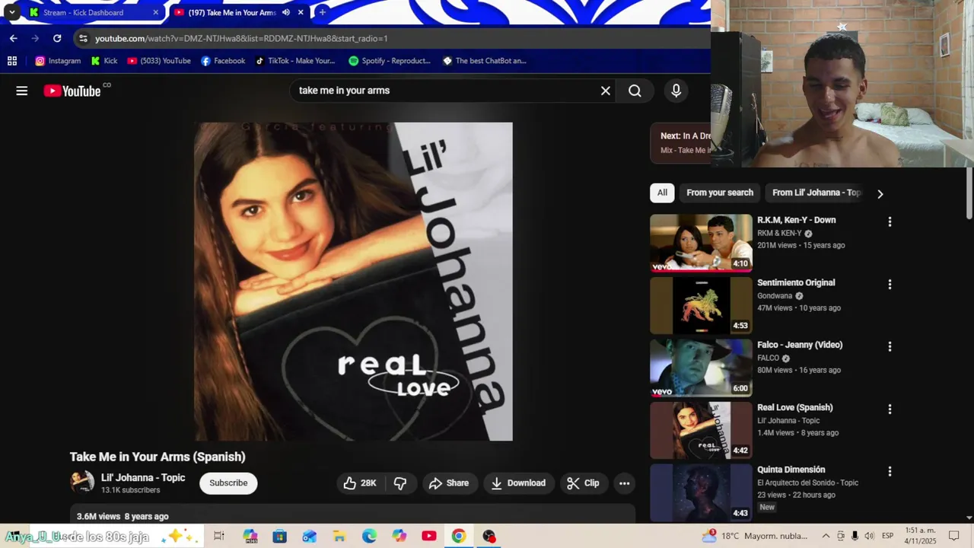Open the Real Love (Spanish) video title

coord(795,407)
